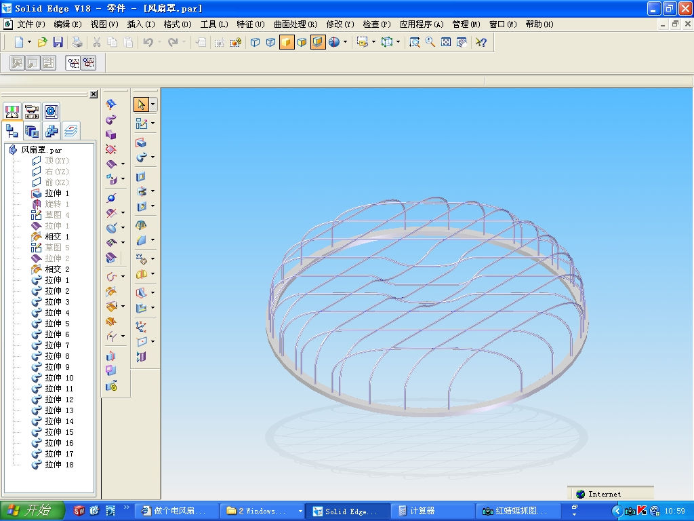Click the Select arrow tool
694x521 pixels.
tap(141, 104)
